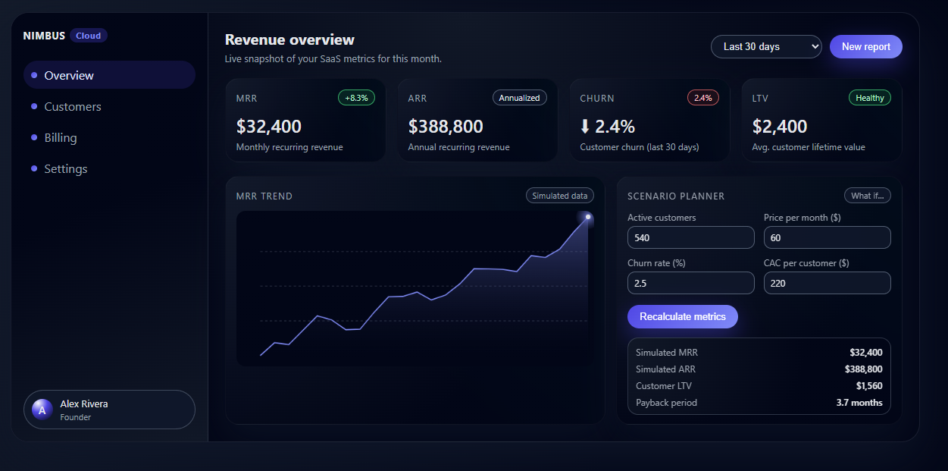
Task: Select the Churn rate (%) input
Action: click(690, 283)
